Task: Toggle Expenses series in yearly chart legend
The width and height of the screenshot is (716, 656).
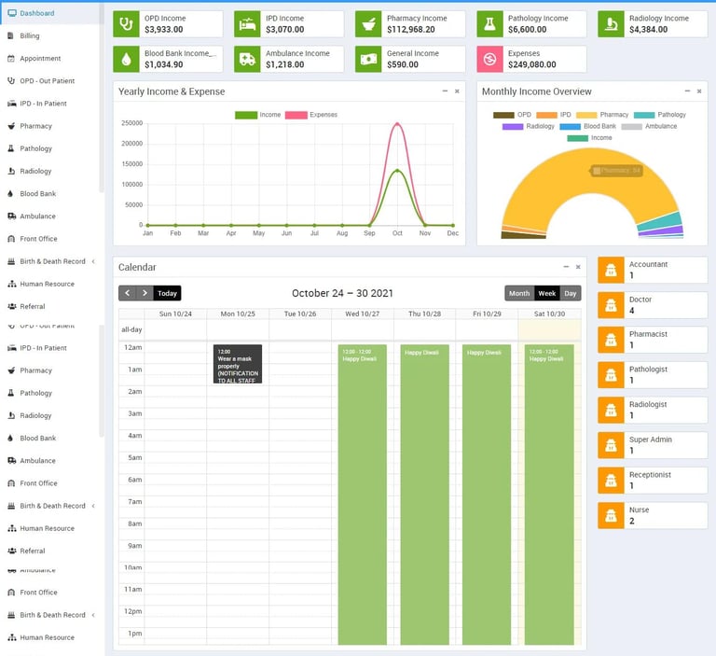Action: tap(311, 115)
